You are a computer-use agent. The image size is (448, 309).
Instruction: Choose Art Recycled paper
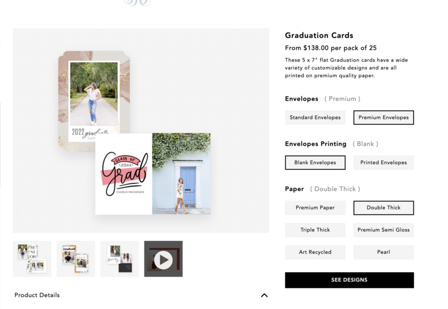coord(315,252)
